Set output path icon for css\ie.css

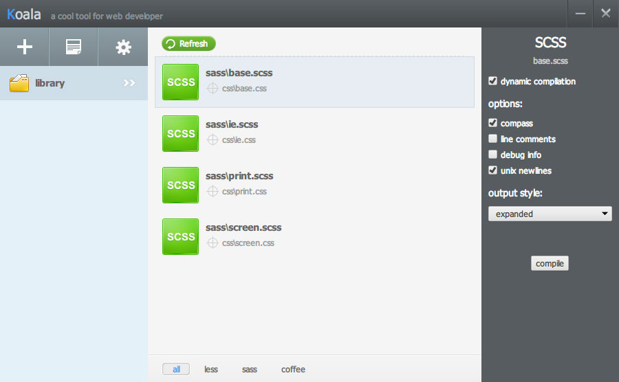pyautogui.click(x=213, y=140)
